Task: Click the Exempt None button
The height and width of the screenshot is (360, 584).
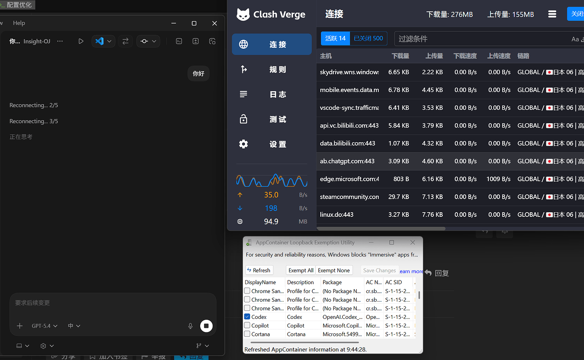Action: (x=334, y=270)
